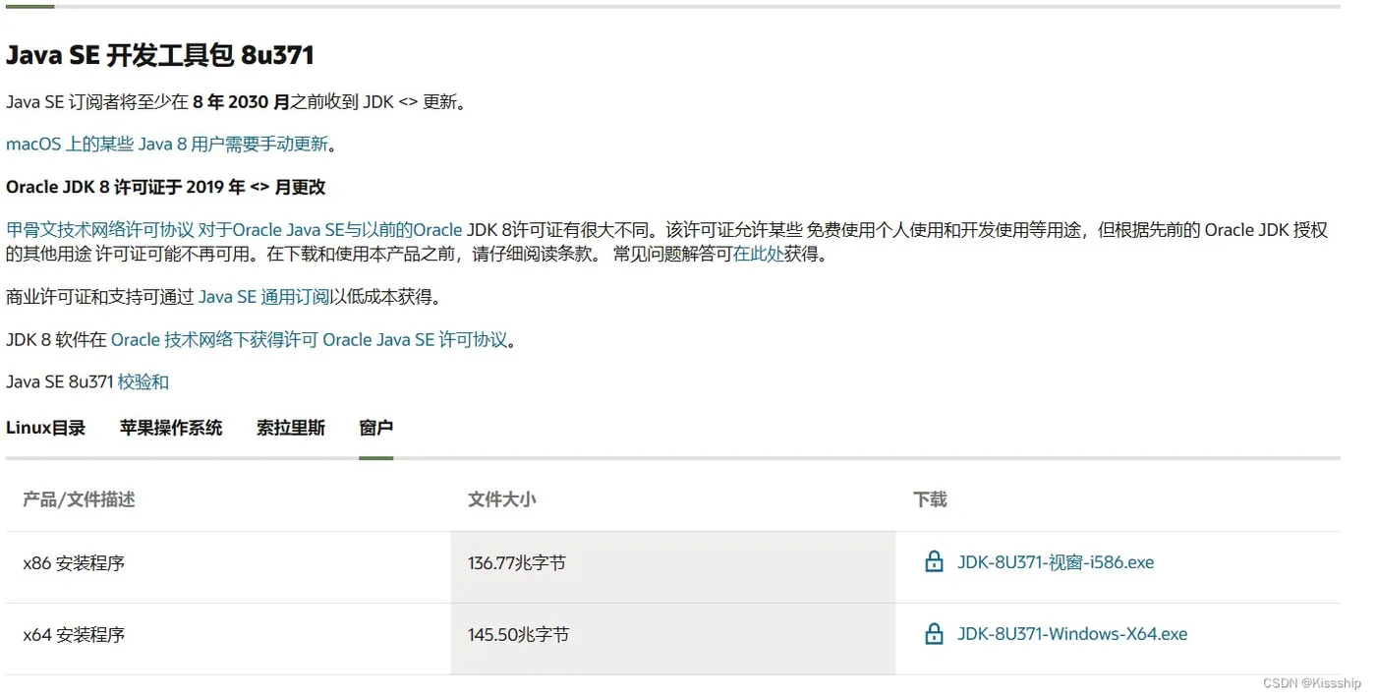The width and height of the screenshot is (1376, 699).
Task: Select the 窗户 tab
Action: (x=376, y=429)
